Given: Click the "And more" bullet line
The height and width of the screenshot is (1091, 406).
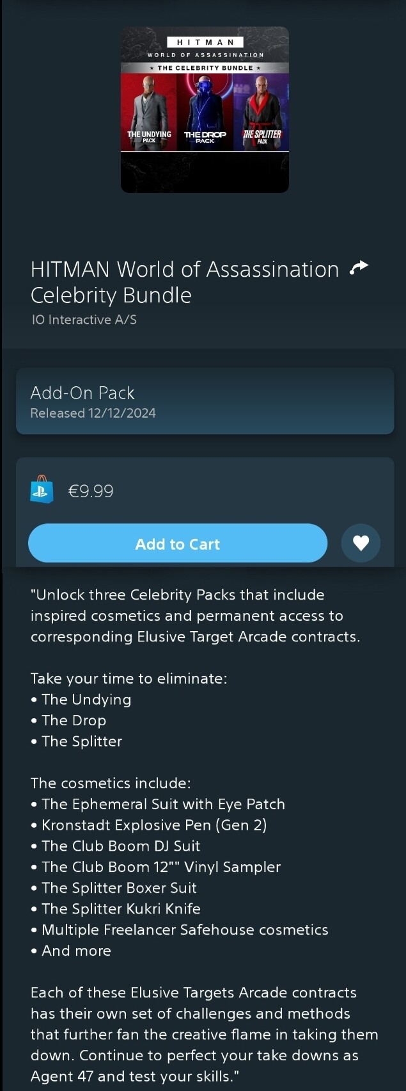Looking at the screenshot, I should pyautogui.click(x=76, y=951).
